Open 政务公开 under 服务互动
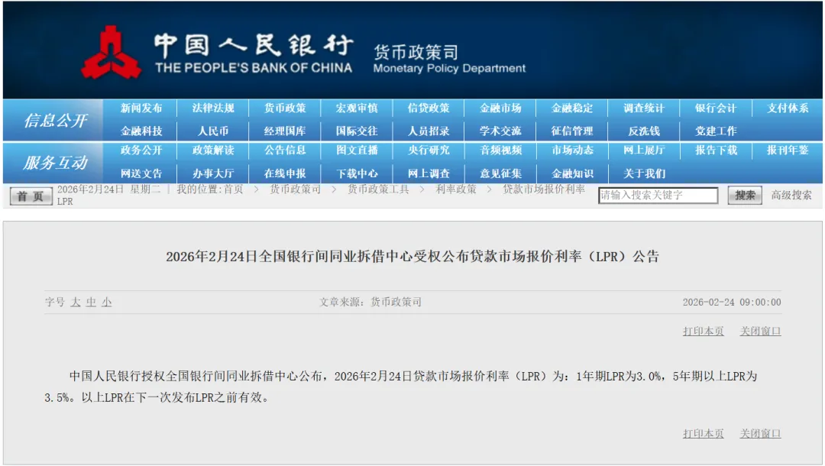 click(141, 150)
